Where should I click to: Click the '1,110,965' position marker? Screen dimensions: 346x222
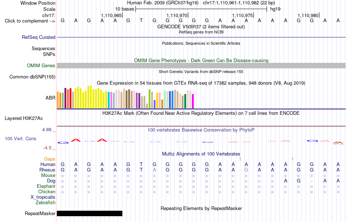[x=111, y=15]
